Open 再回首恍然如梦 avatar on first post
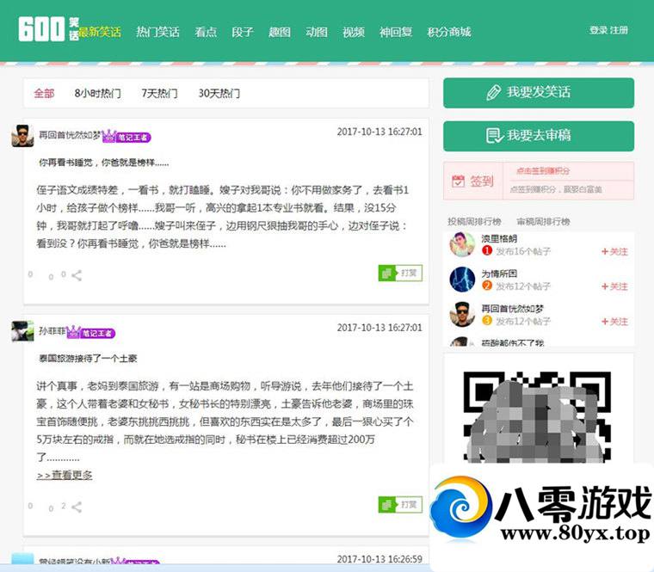The width and height of the screenshot is (654, 572). pos(22,136)
